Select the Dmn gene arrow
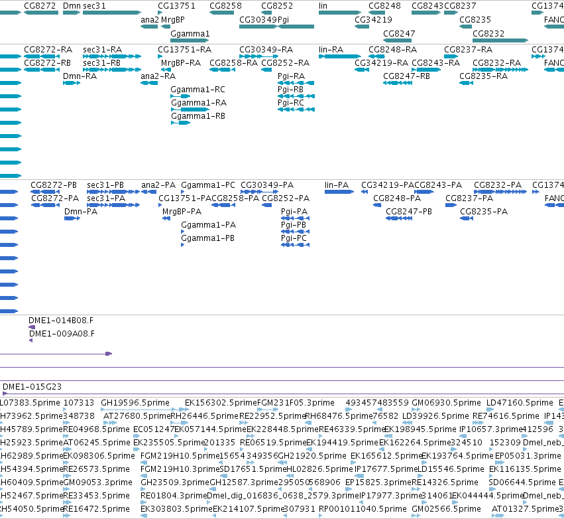The height and width of the screenshot is (519, 564). point(72,13)
